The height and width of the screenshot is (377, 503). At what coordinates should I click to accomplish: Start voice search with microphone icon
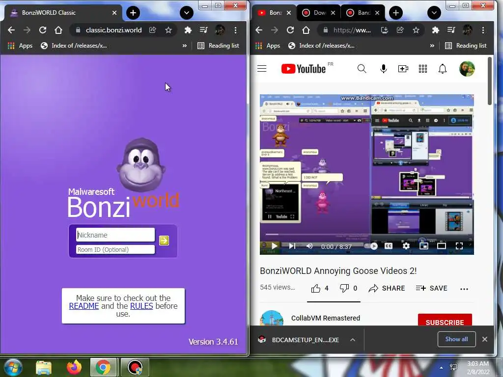pyautogui.click(x=383, y=69)
